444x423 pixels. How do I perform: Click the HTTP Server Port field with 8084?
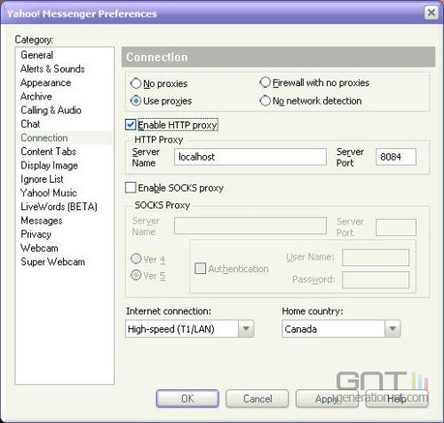click(x=396, y=157)
